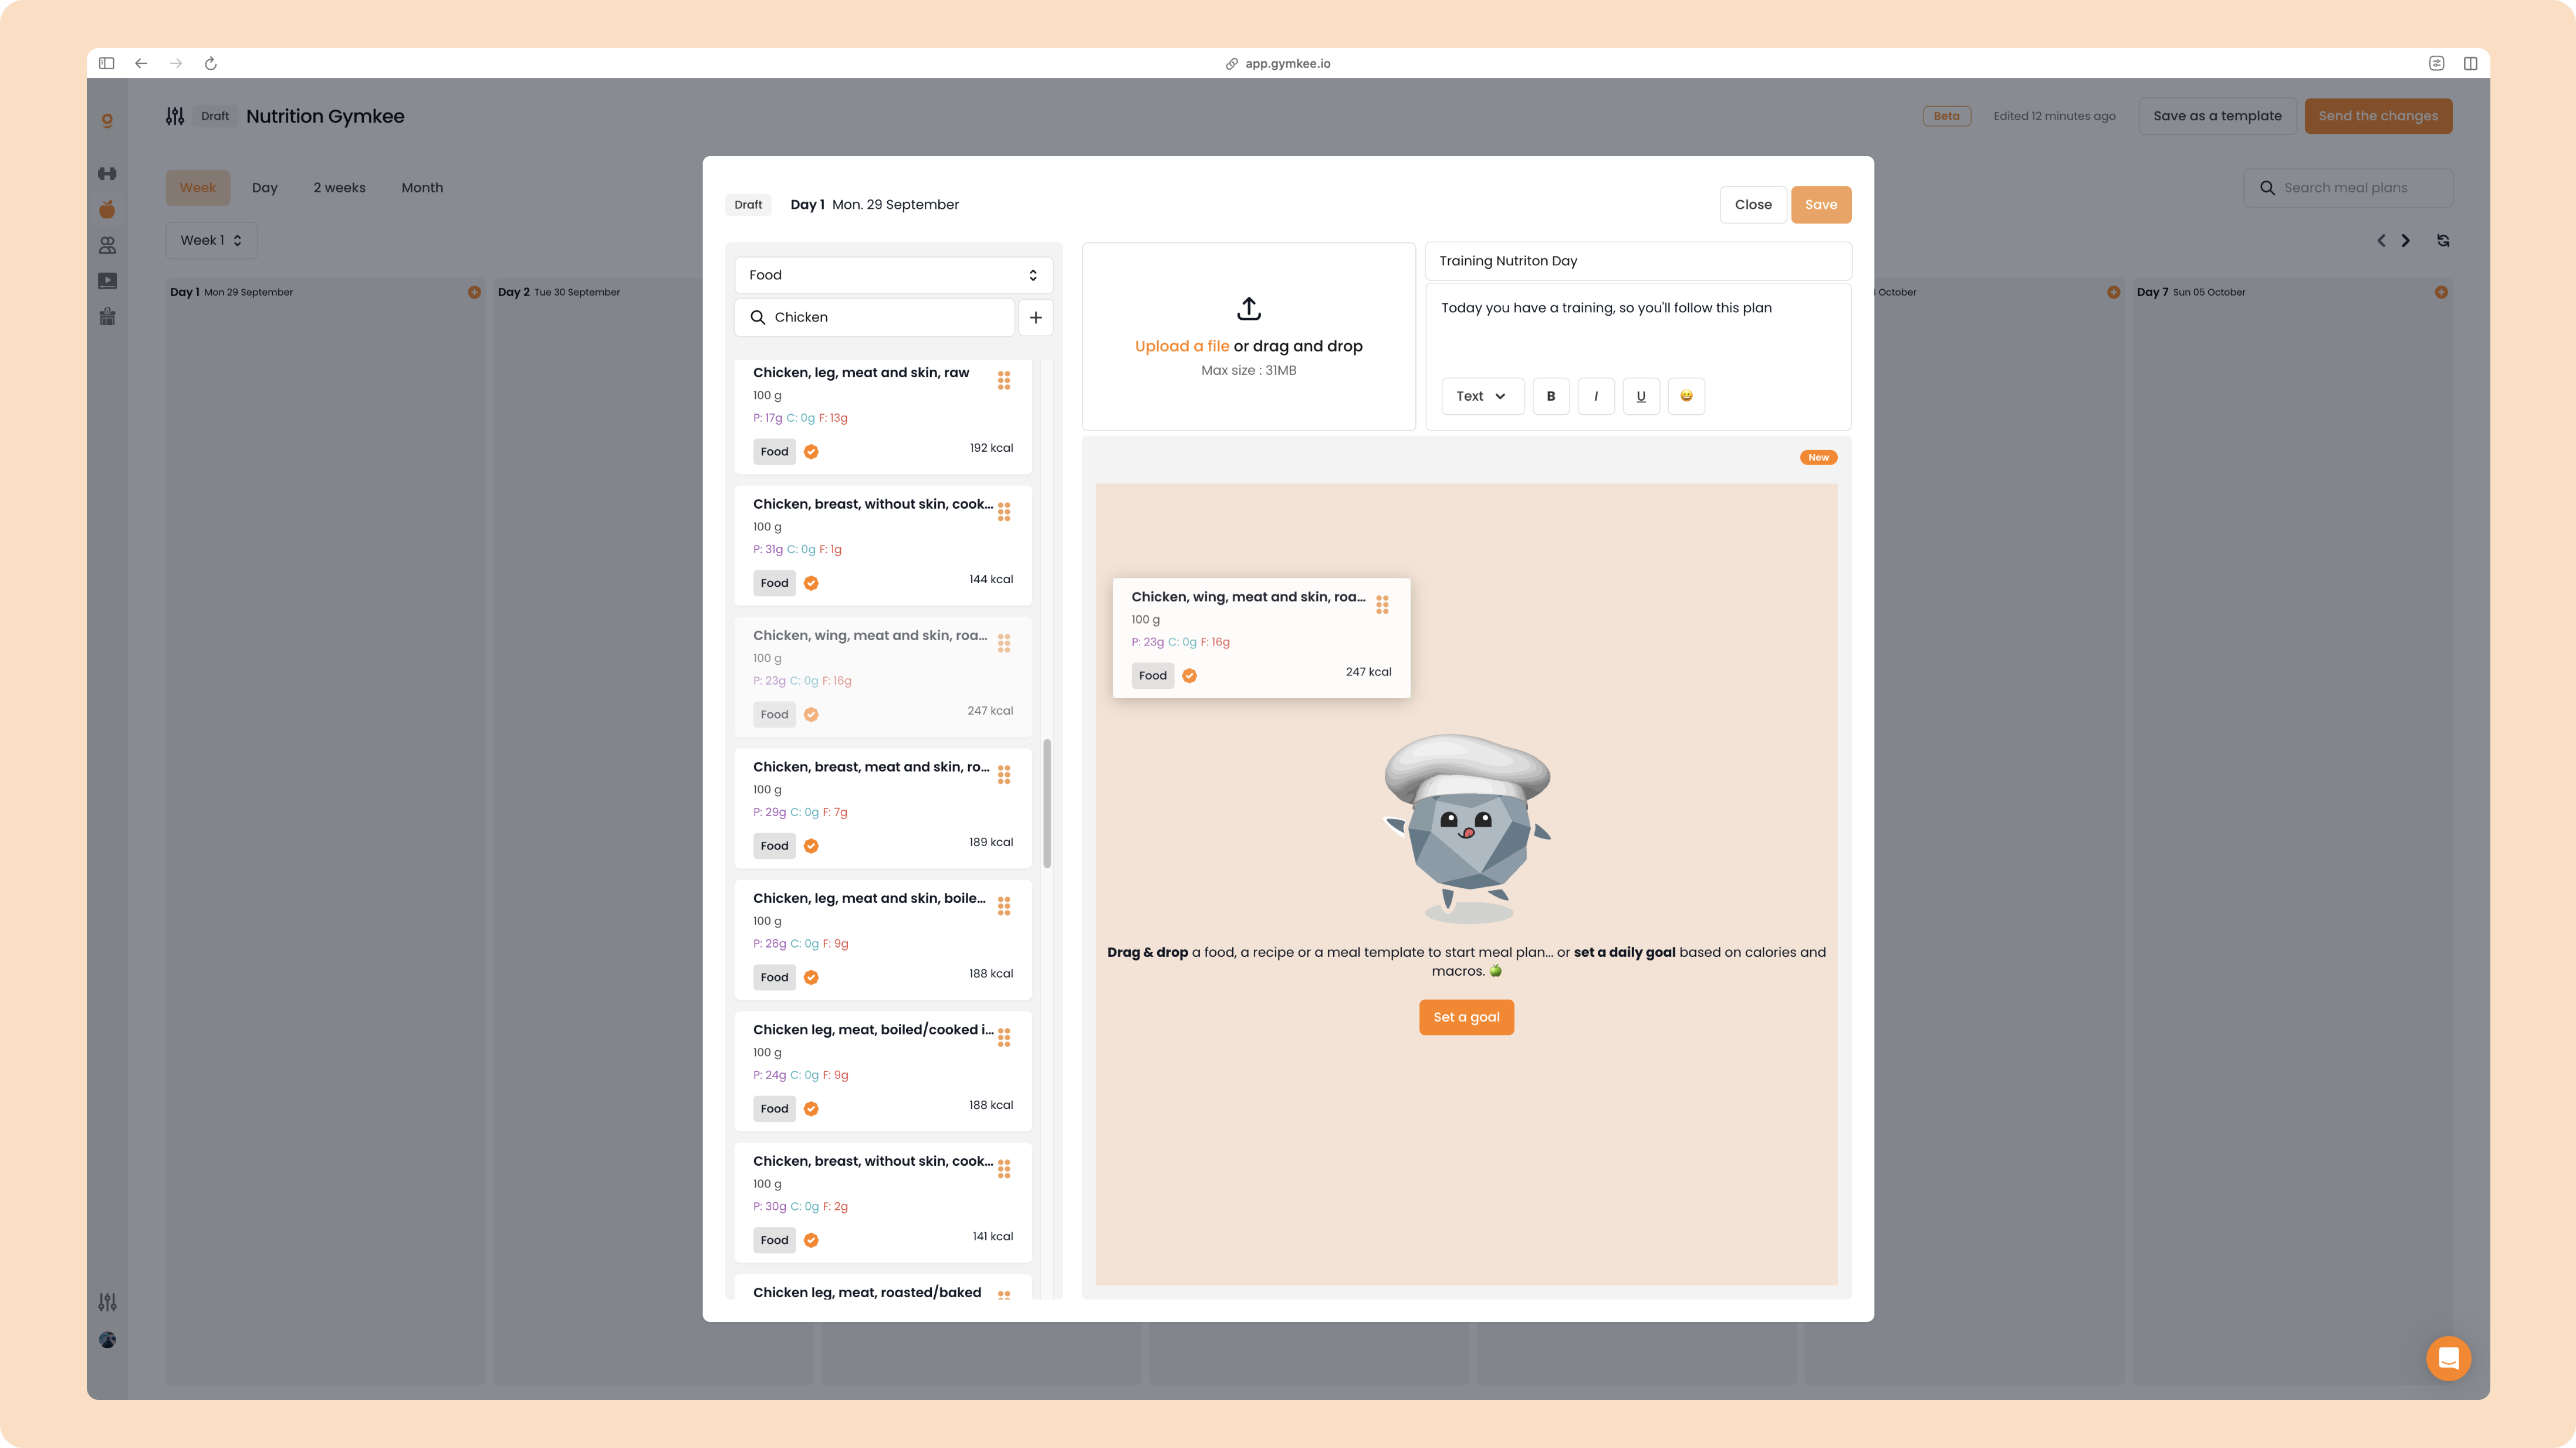2576x1448 pixels.
Task: Click the Upload a file link
Action: tap(1181, 346)
